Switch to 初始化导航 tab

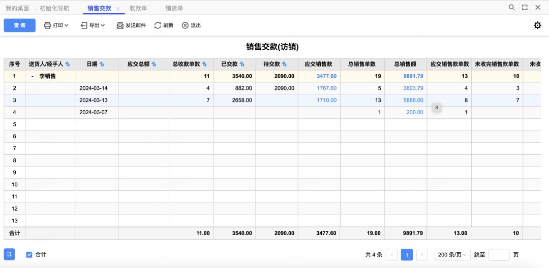coord(54,8)
